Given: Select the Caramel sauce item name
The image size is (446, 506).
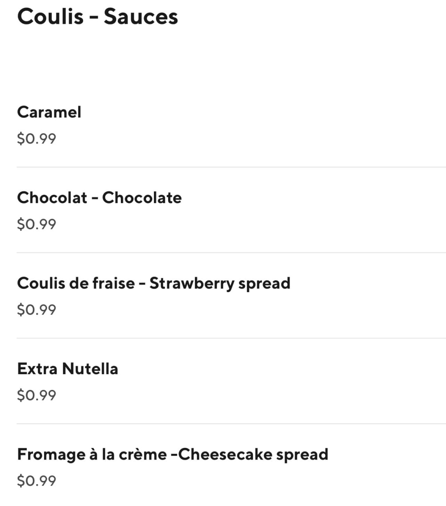Looking at the screenshot, I should coord(49,112).
